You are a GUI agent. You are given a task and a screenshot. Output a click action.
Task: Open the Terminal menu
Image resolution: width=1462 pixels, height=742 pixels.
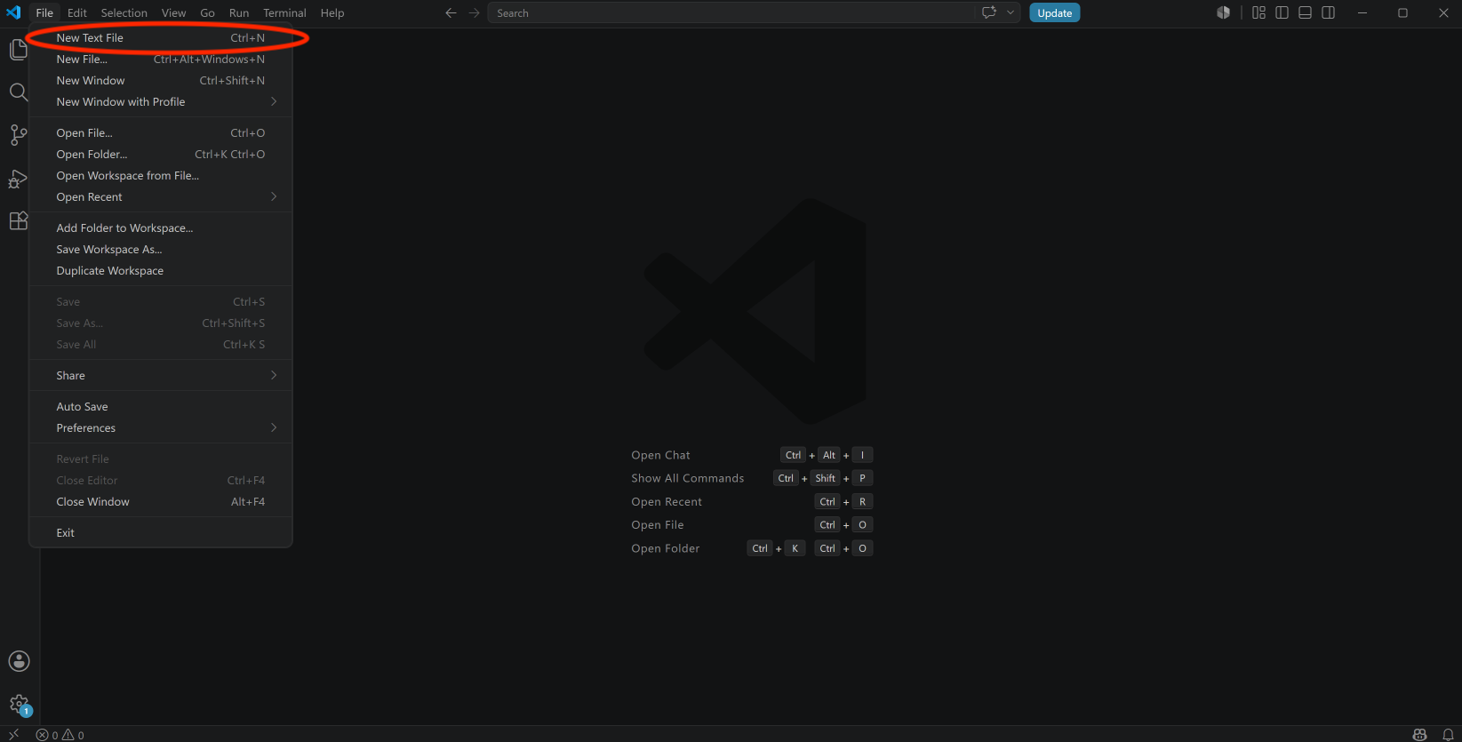(284, 12)
